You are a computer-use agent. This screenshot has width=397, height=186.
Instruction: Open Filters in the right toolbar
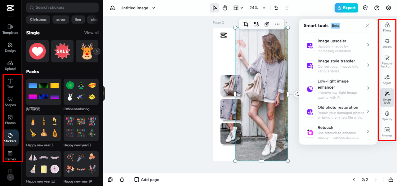387,27
